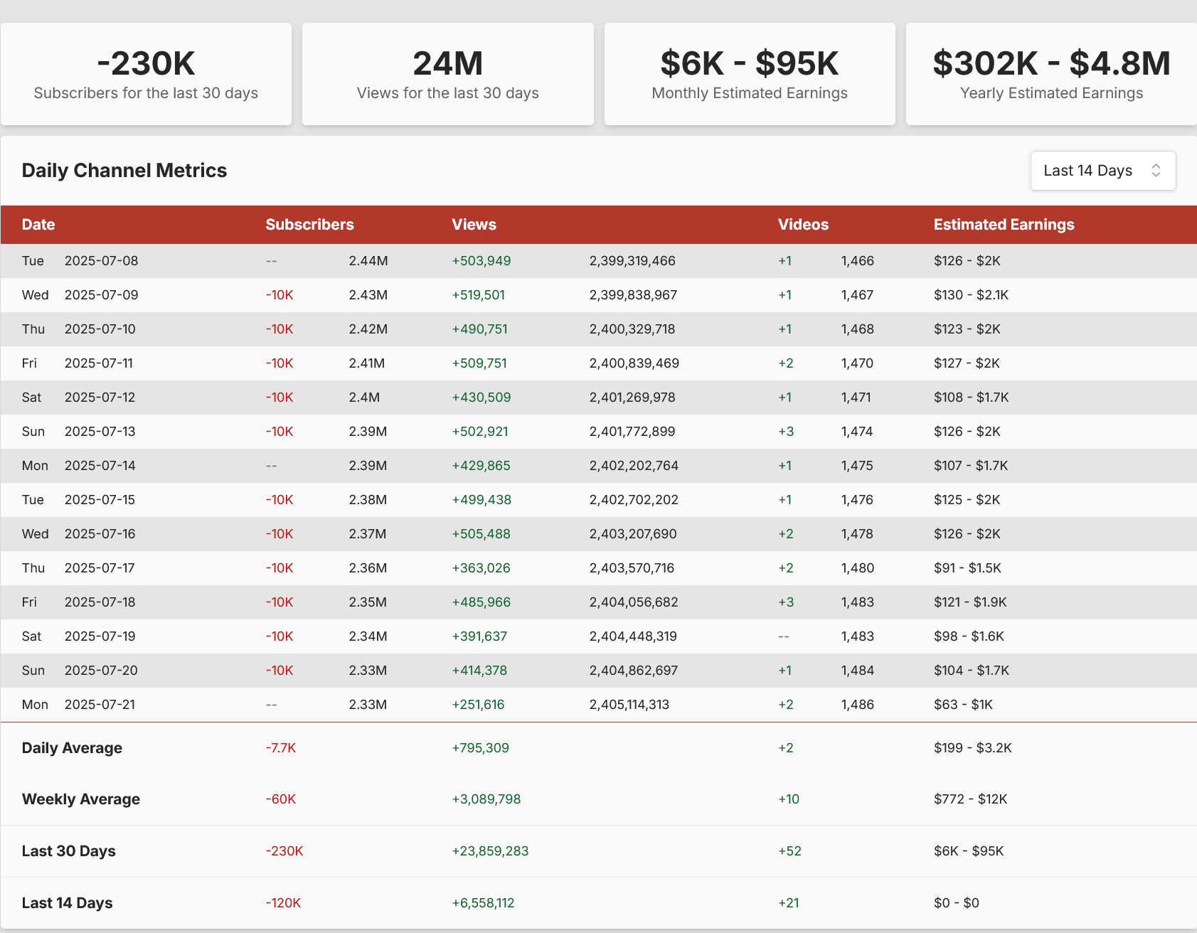Click the Date column header

point(38,225)
